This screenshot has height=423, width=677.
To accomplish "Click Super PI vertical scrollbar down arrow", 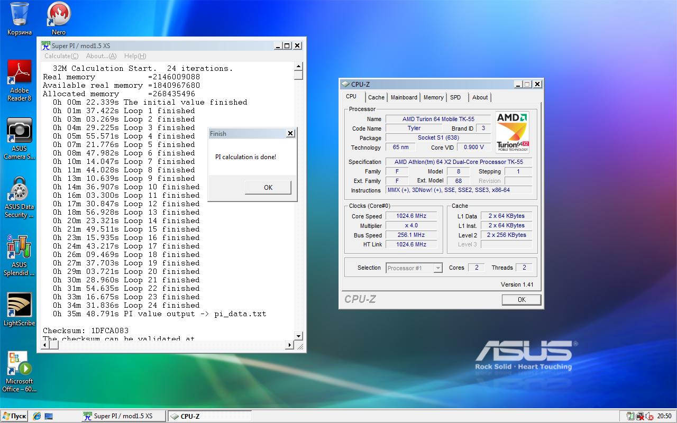I will (298, 336).
